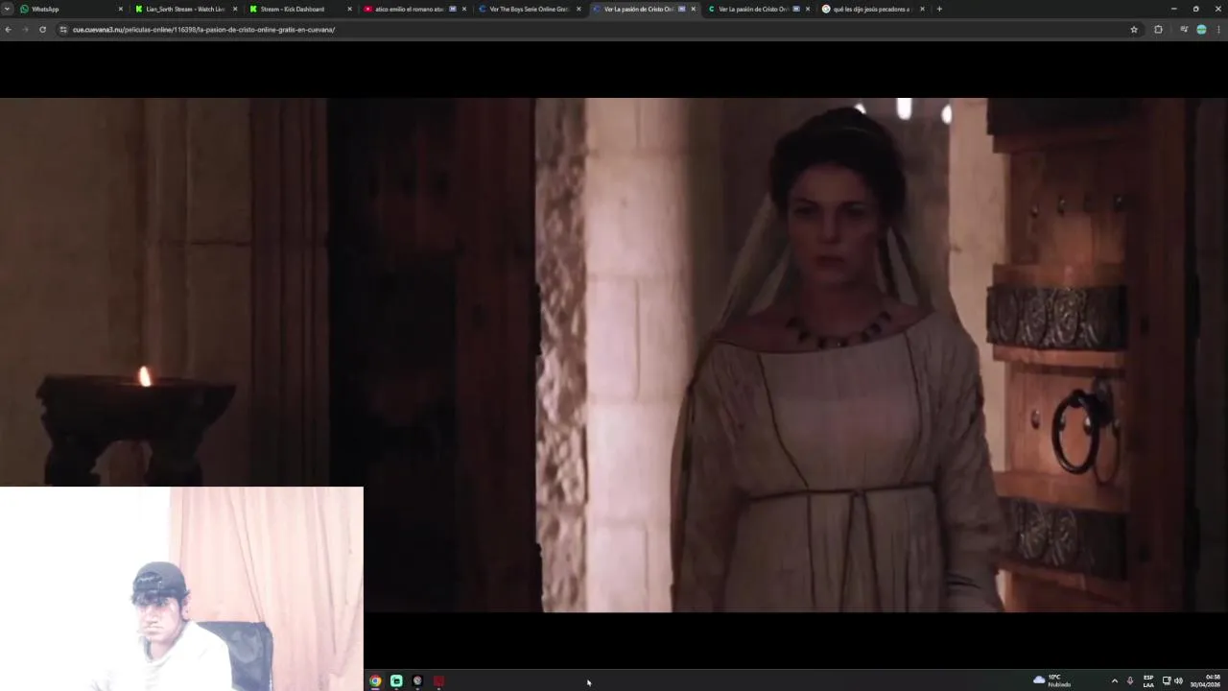The height and width of the screenshot is (691, 1228).
Task: Click the media icon on active Cristo tab
Action: pos(682,9)
